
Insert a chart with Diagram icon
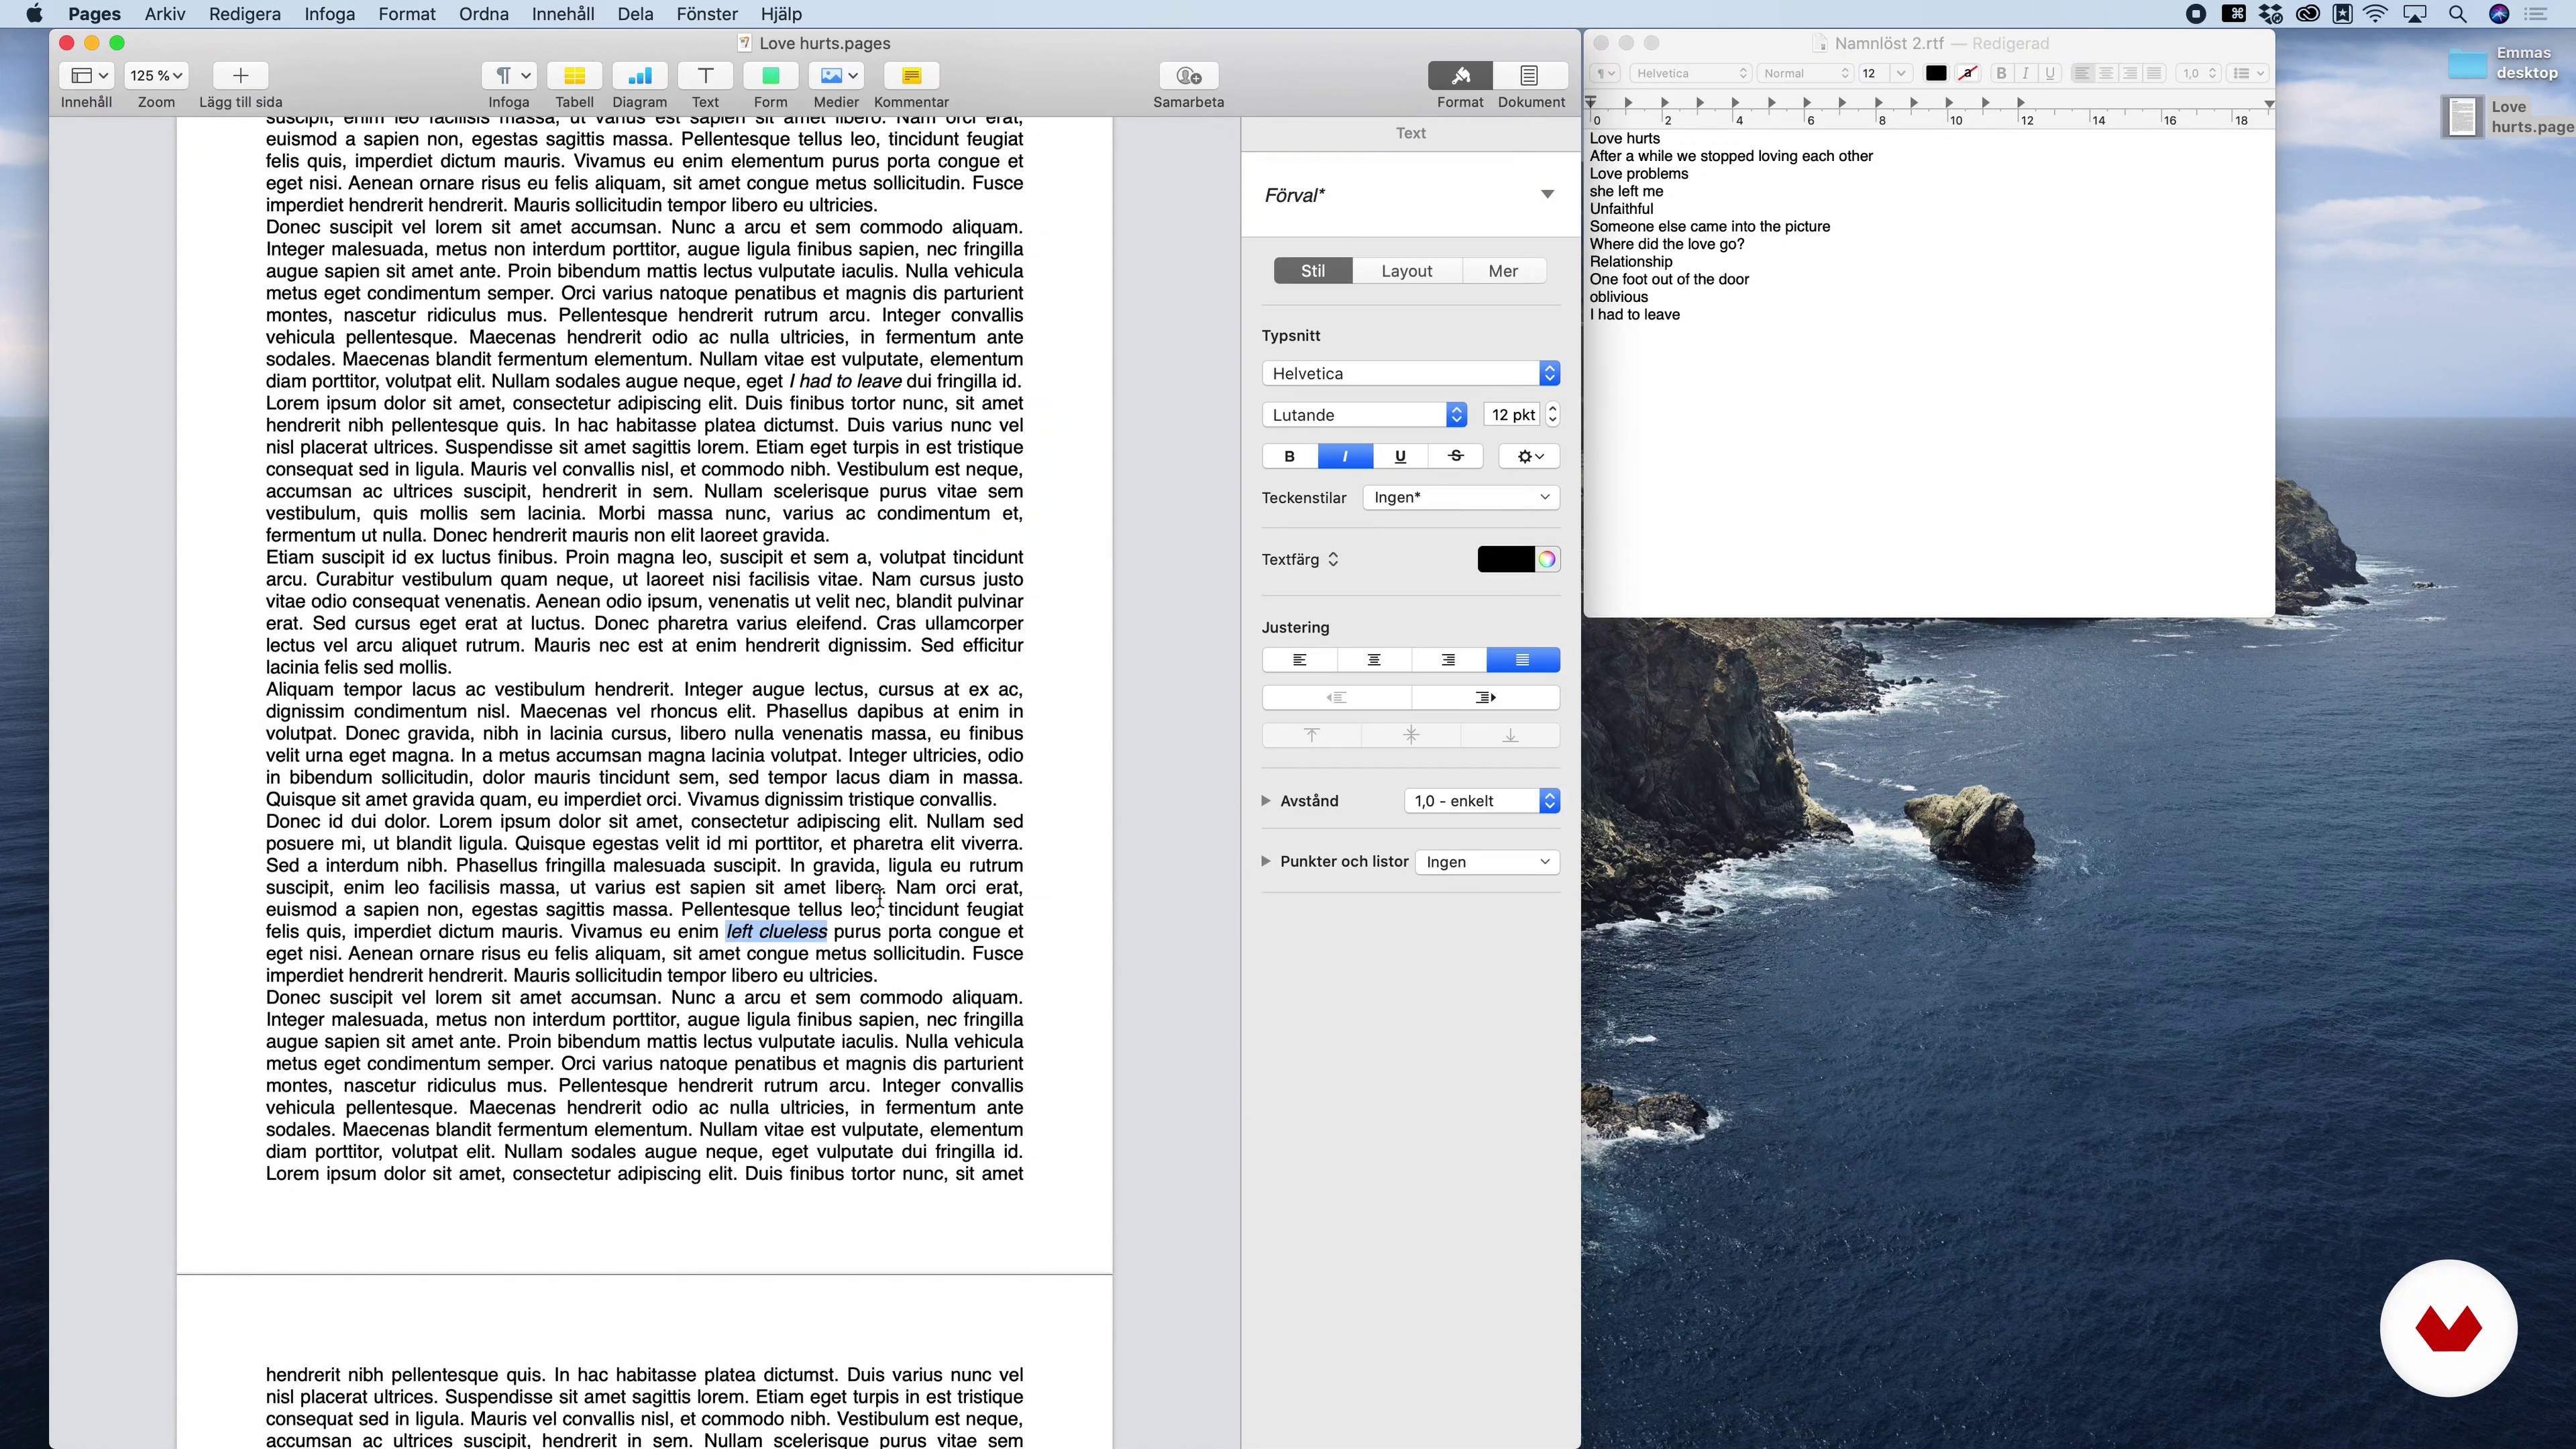pyautogui.click(x=640, y=76)
